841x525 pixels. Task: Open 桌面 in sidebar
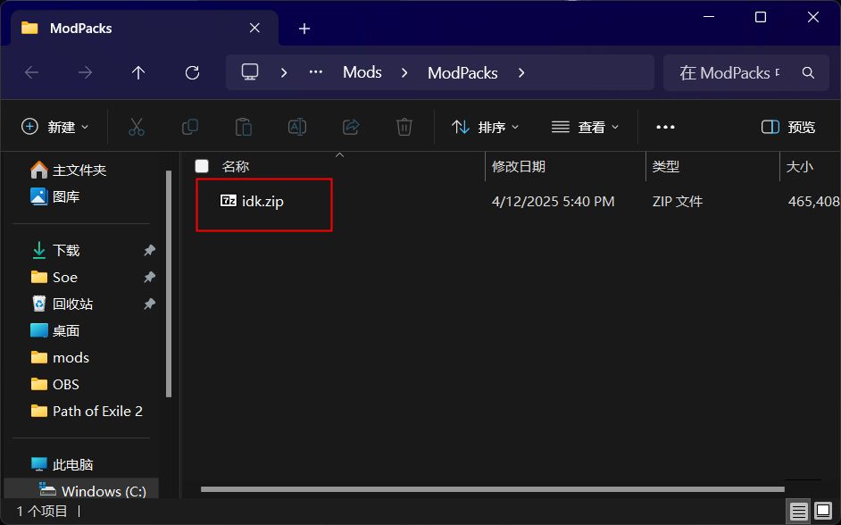(54, 330)
